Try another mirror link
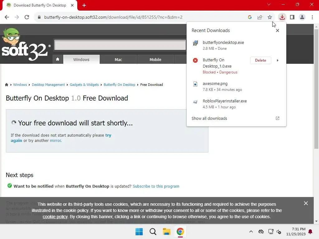Screen dimensions: 319x239 55,141
